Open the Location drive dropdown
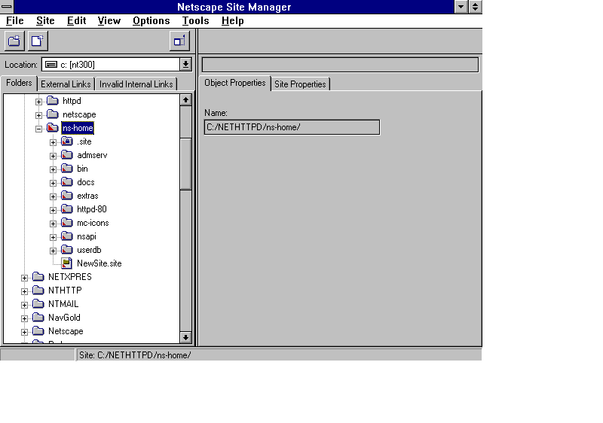The image size is (603, 423). click(185, 65)
